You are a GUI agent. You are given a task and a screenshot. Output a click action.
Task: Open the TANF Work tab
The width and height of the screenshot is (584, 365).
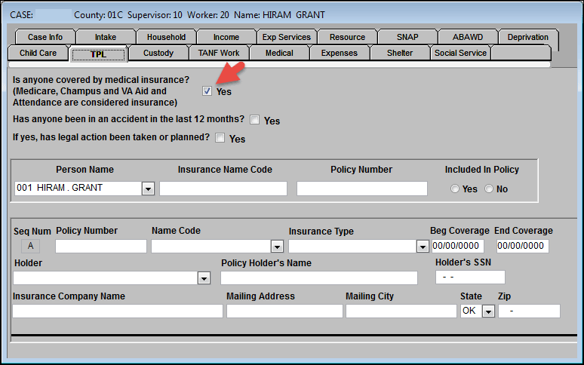coord(219,53)
